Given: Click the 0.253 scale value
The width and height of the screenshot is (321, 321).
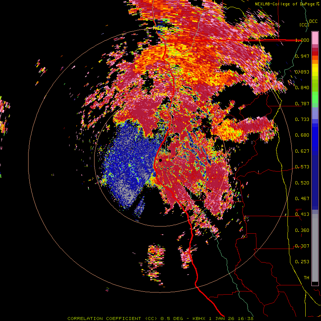Looking at the screenshot, I should (302, 262).
